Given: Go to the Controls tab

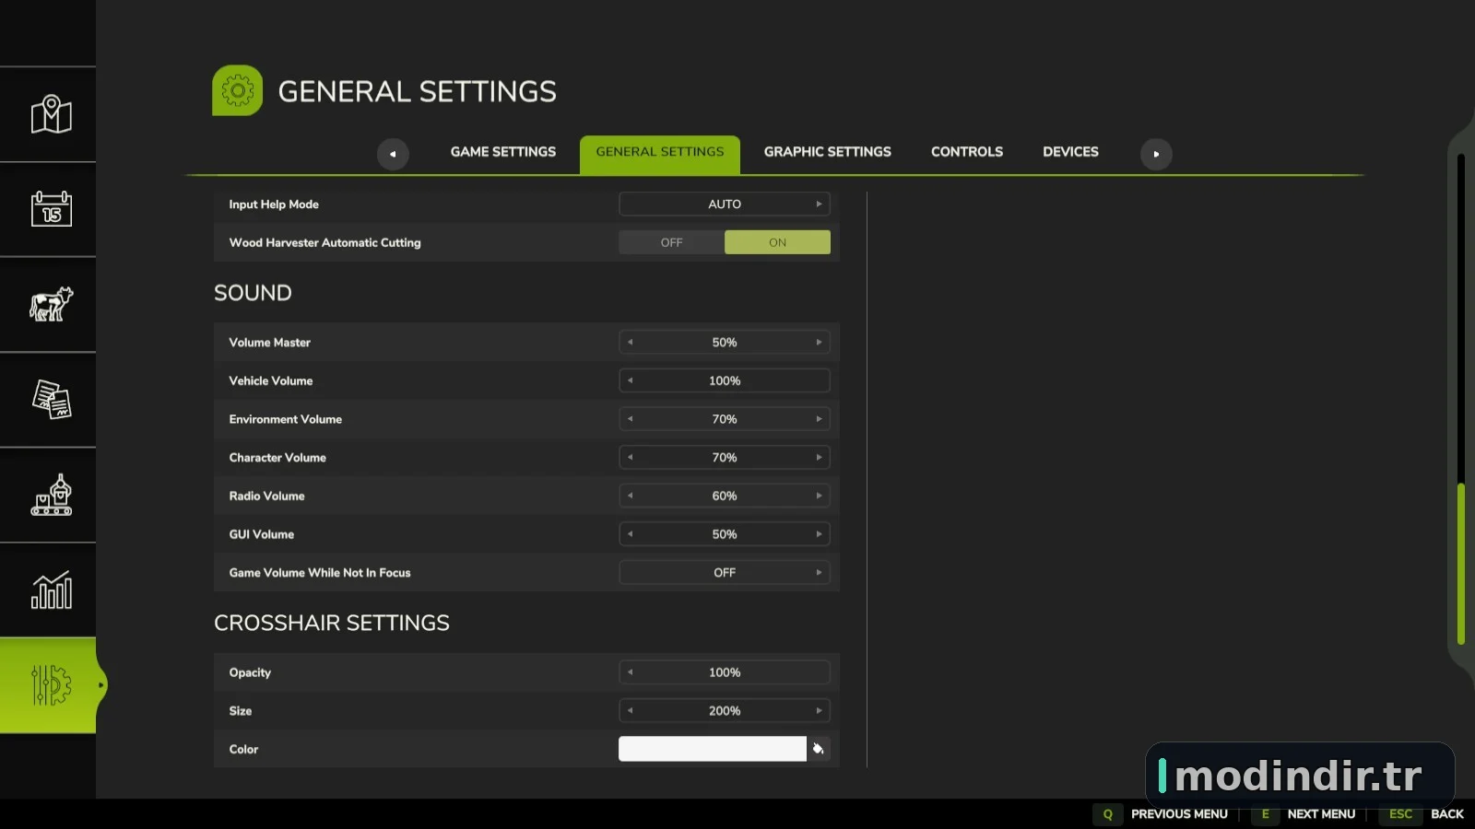Looking at the screenshot, I should click(x=967, y=152).
